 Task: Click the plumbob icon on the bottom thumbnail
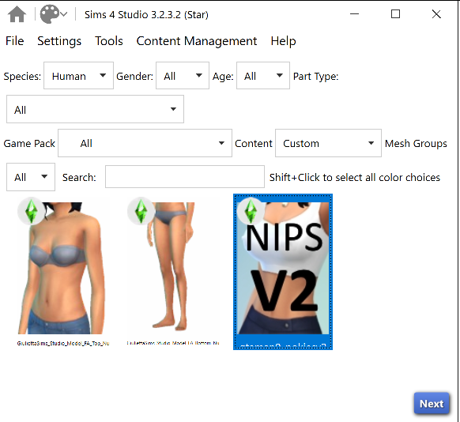[x=141, y=211]
